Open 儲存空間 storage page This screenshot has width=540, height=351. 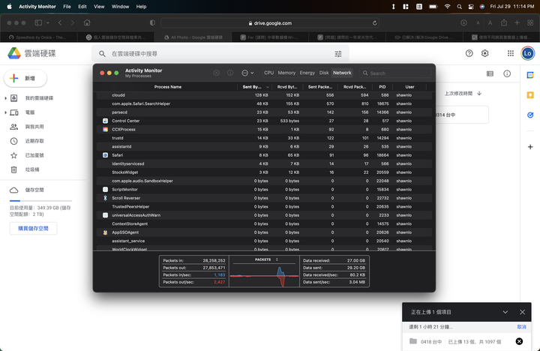pyautogui.click(x=34, y=190)
